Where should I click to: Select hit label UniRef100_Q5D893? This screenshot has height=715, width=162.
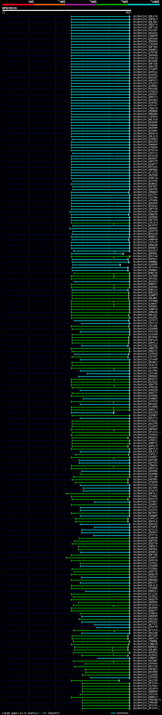pos(145,42)
